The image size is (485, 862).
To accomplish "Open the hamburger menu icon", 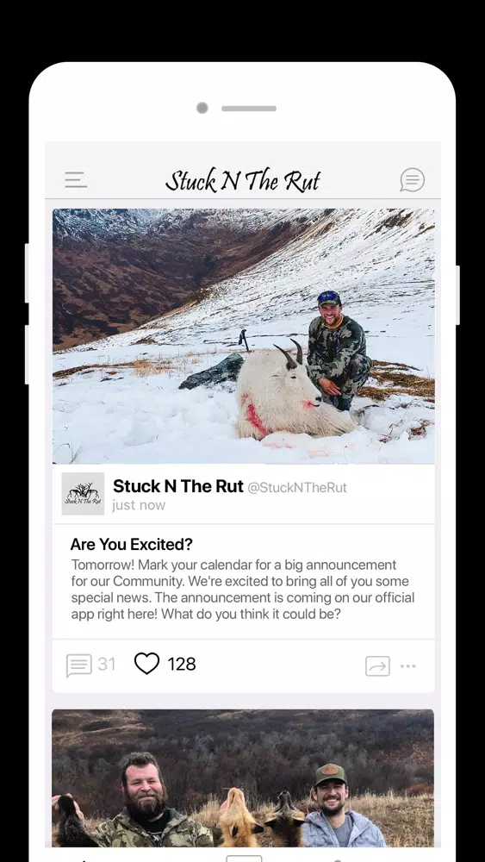I will pyautogui.click(x=76, y=180).
